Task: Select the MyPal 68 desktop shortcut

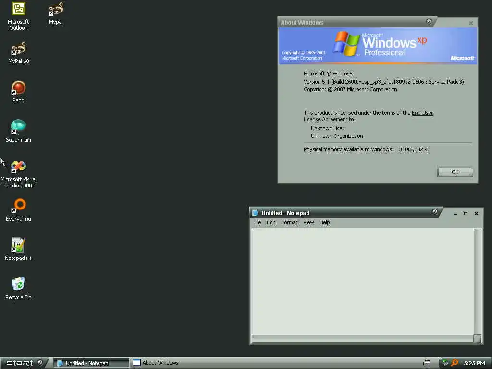Action: click(x=18, y=52)
